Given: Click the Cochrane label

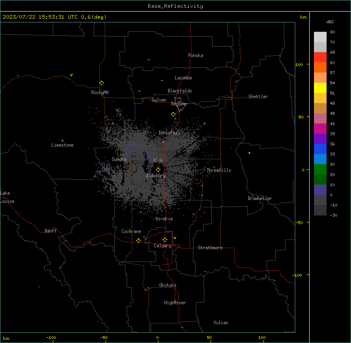Looking at the screenshot, I should [131, 231].
